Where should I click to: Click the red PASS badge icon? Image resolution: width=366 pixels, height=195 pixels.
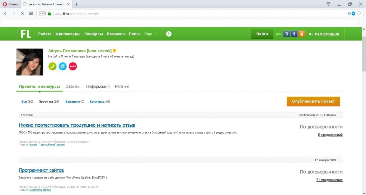[73, 66]
